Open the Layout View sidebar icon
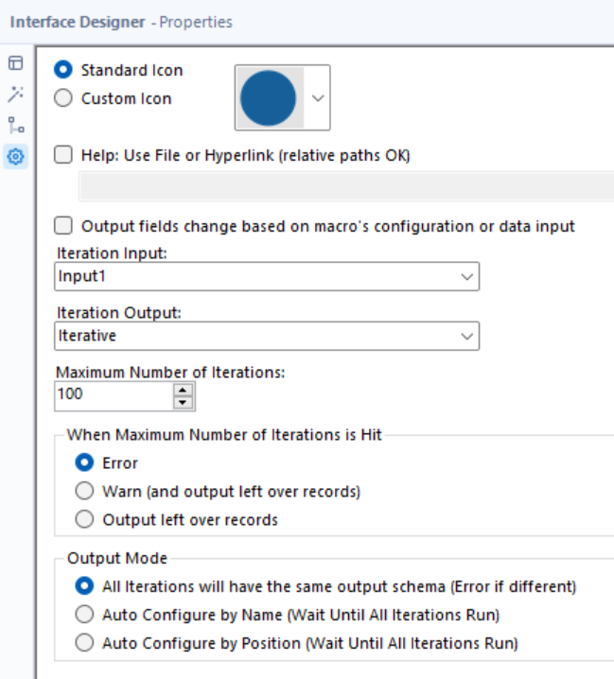Image resolution: width=614 pixels, height=679 pixels. tap(15, 63)
